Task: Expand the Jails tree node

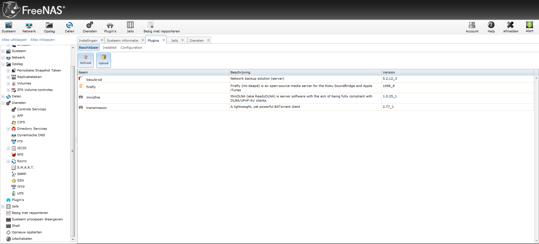Action: pyautogui.click(x=3, y=207)
